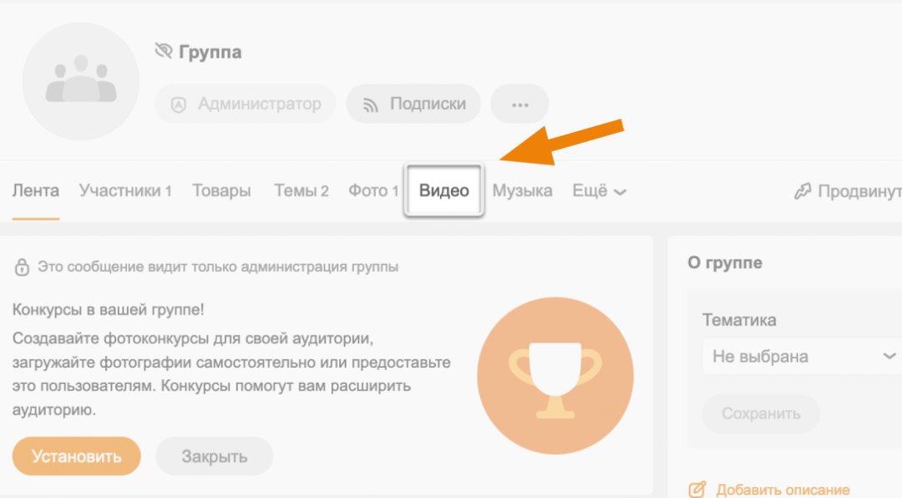
Task: Click the promote icon next to Продвинуть
Action: pos(804,190)
